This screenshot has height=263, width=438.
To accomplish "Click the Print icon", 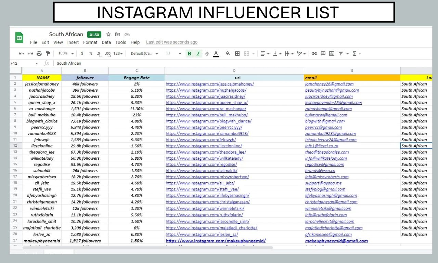I will coord(38,53).
